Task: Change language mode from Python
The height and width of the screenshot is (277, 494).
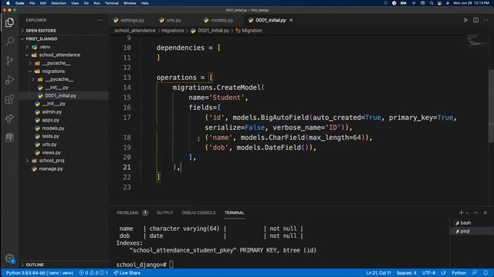Action: click(458, 273)
